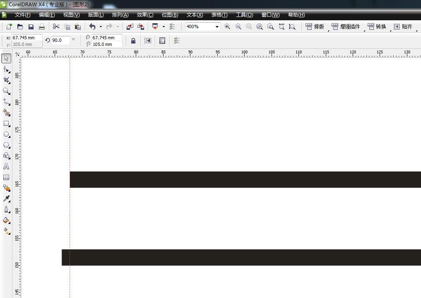
Task: Click the 排版 button
Action: coord(315,26)
